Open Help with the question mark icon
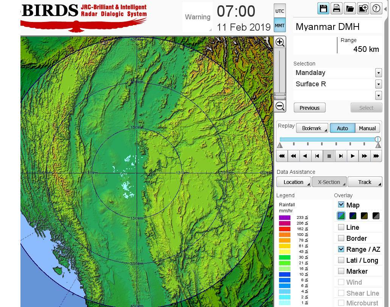The width and height of the screenshot is (390, 307). [x=376, y=8]
